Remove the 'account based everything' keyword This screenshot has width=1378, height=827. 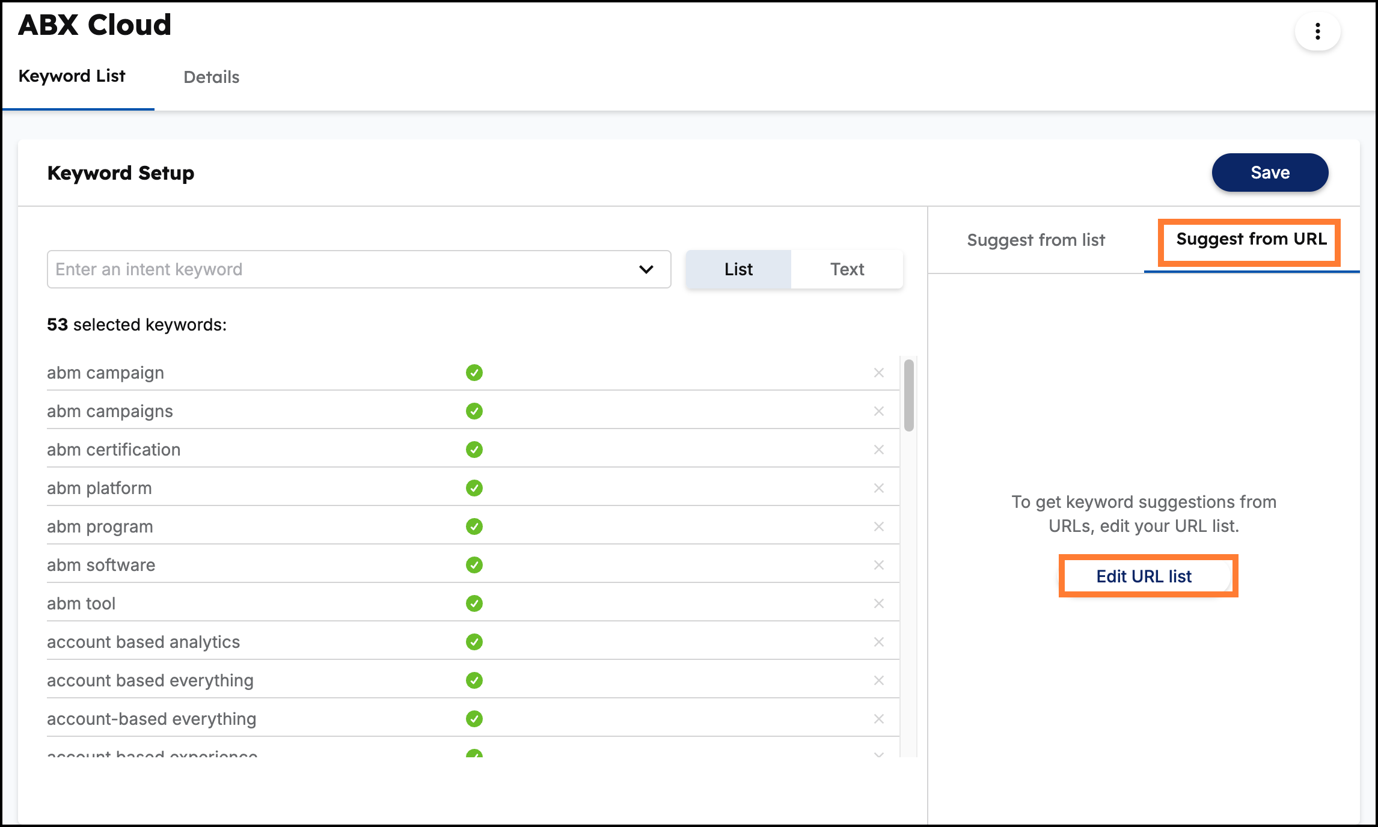[x=878, y=680]
